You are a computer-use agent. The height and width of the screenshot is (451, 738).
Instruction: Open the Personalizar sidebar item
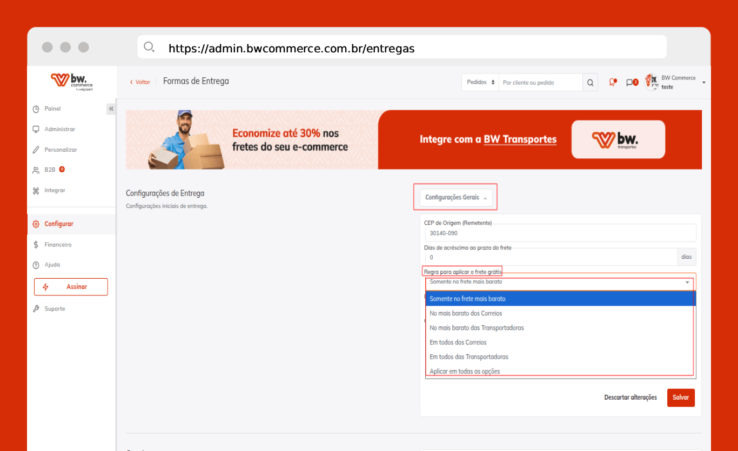(61, 150)
